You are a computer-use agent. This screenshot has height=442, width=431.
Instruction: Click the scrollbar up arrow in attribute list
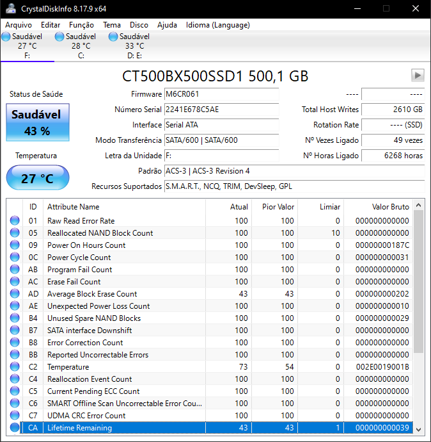(x=419, y=205)
